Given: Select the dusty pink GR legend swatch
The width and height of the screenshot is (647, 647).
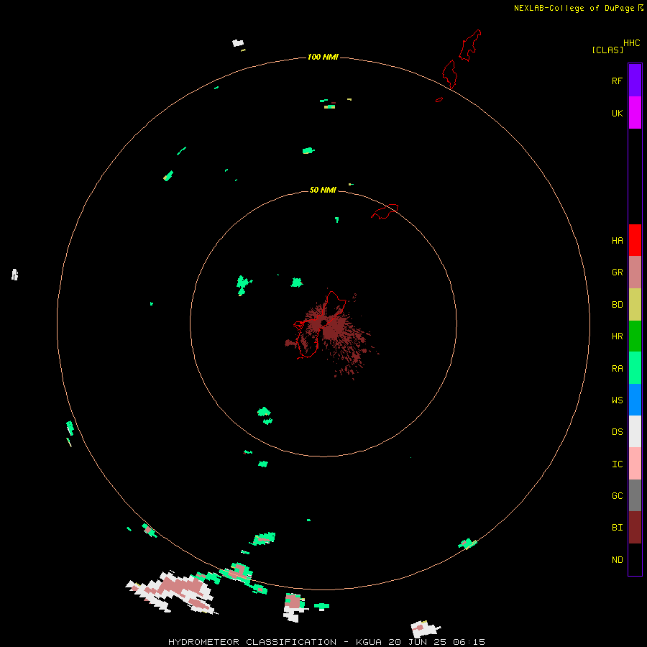Looking at the screenshot, I should click(635, 272).
